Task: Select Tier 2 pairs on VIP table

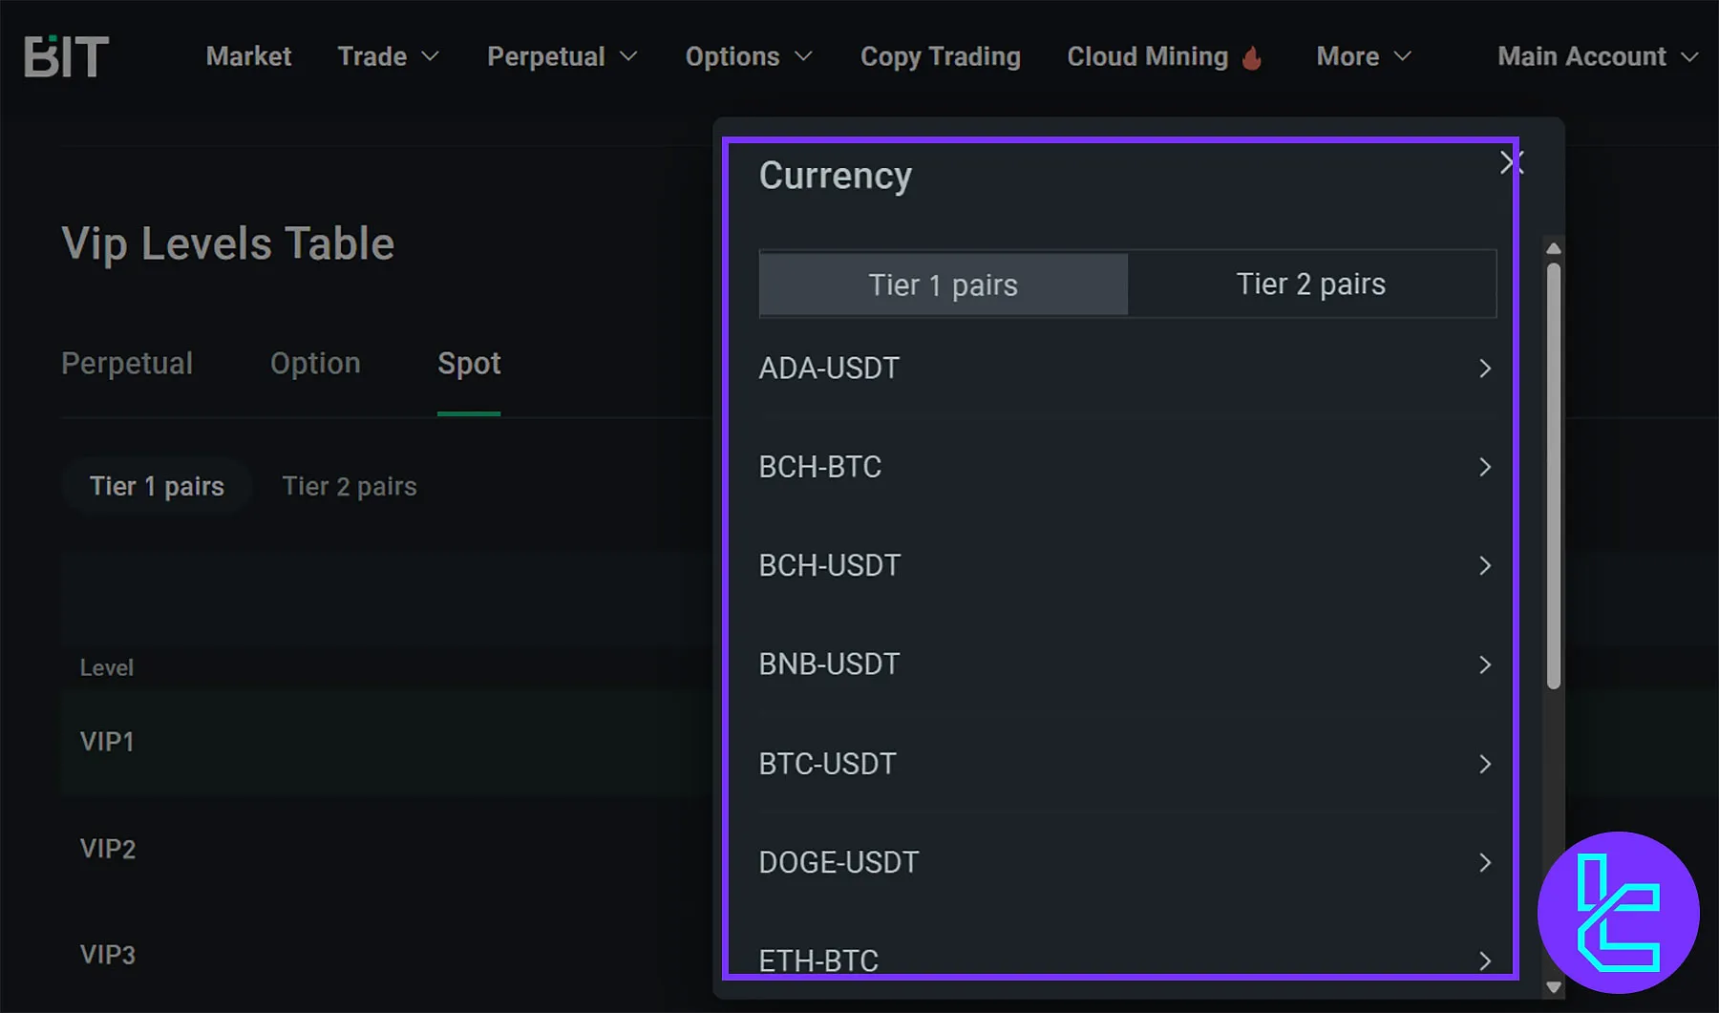Action: click(x=350, y=486)
